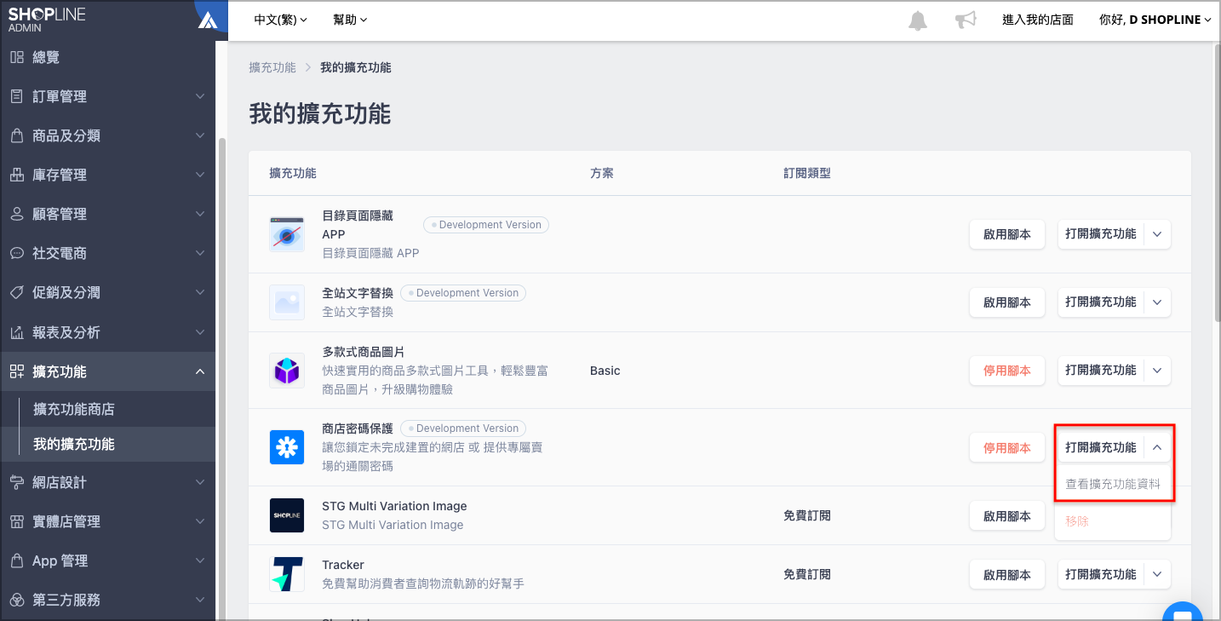Click 啟用腳本 for 全站文字替換
Screen dimensions: 1221x621
point(1007,302)
